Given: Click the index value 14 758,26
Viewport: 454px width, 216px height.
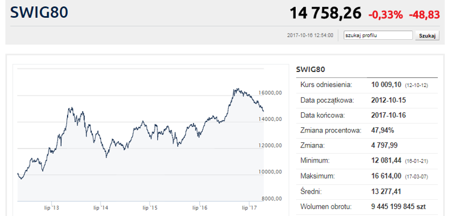Looking at the screenshot, I should tap(325, 13).
